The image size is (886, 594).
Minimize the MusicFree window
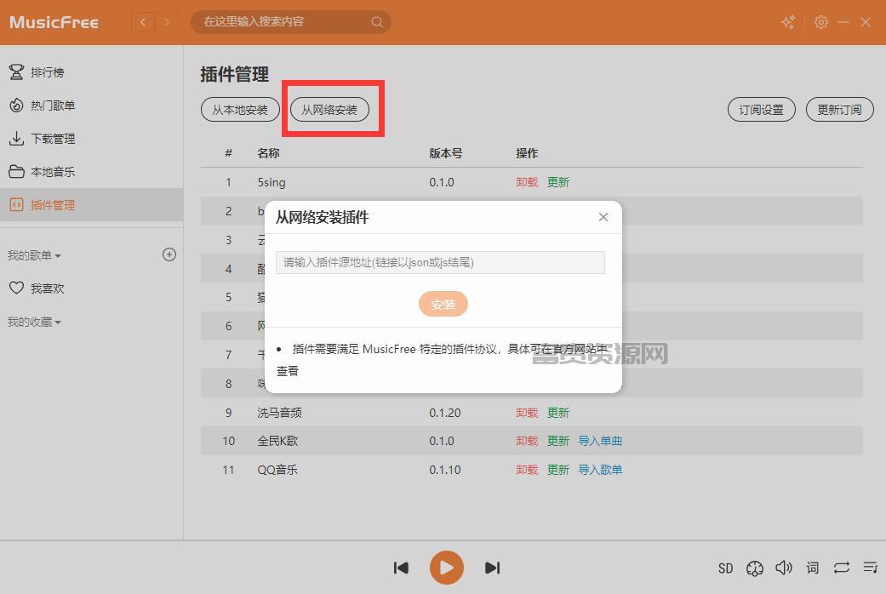coord(843,22)
